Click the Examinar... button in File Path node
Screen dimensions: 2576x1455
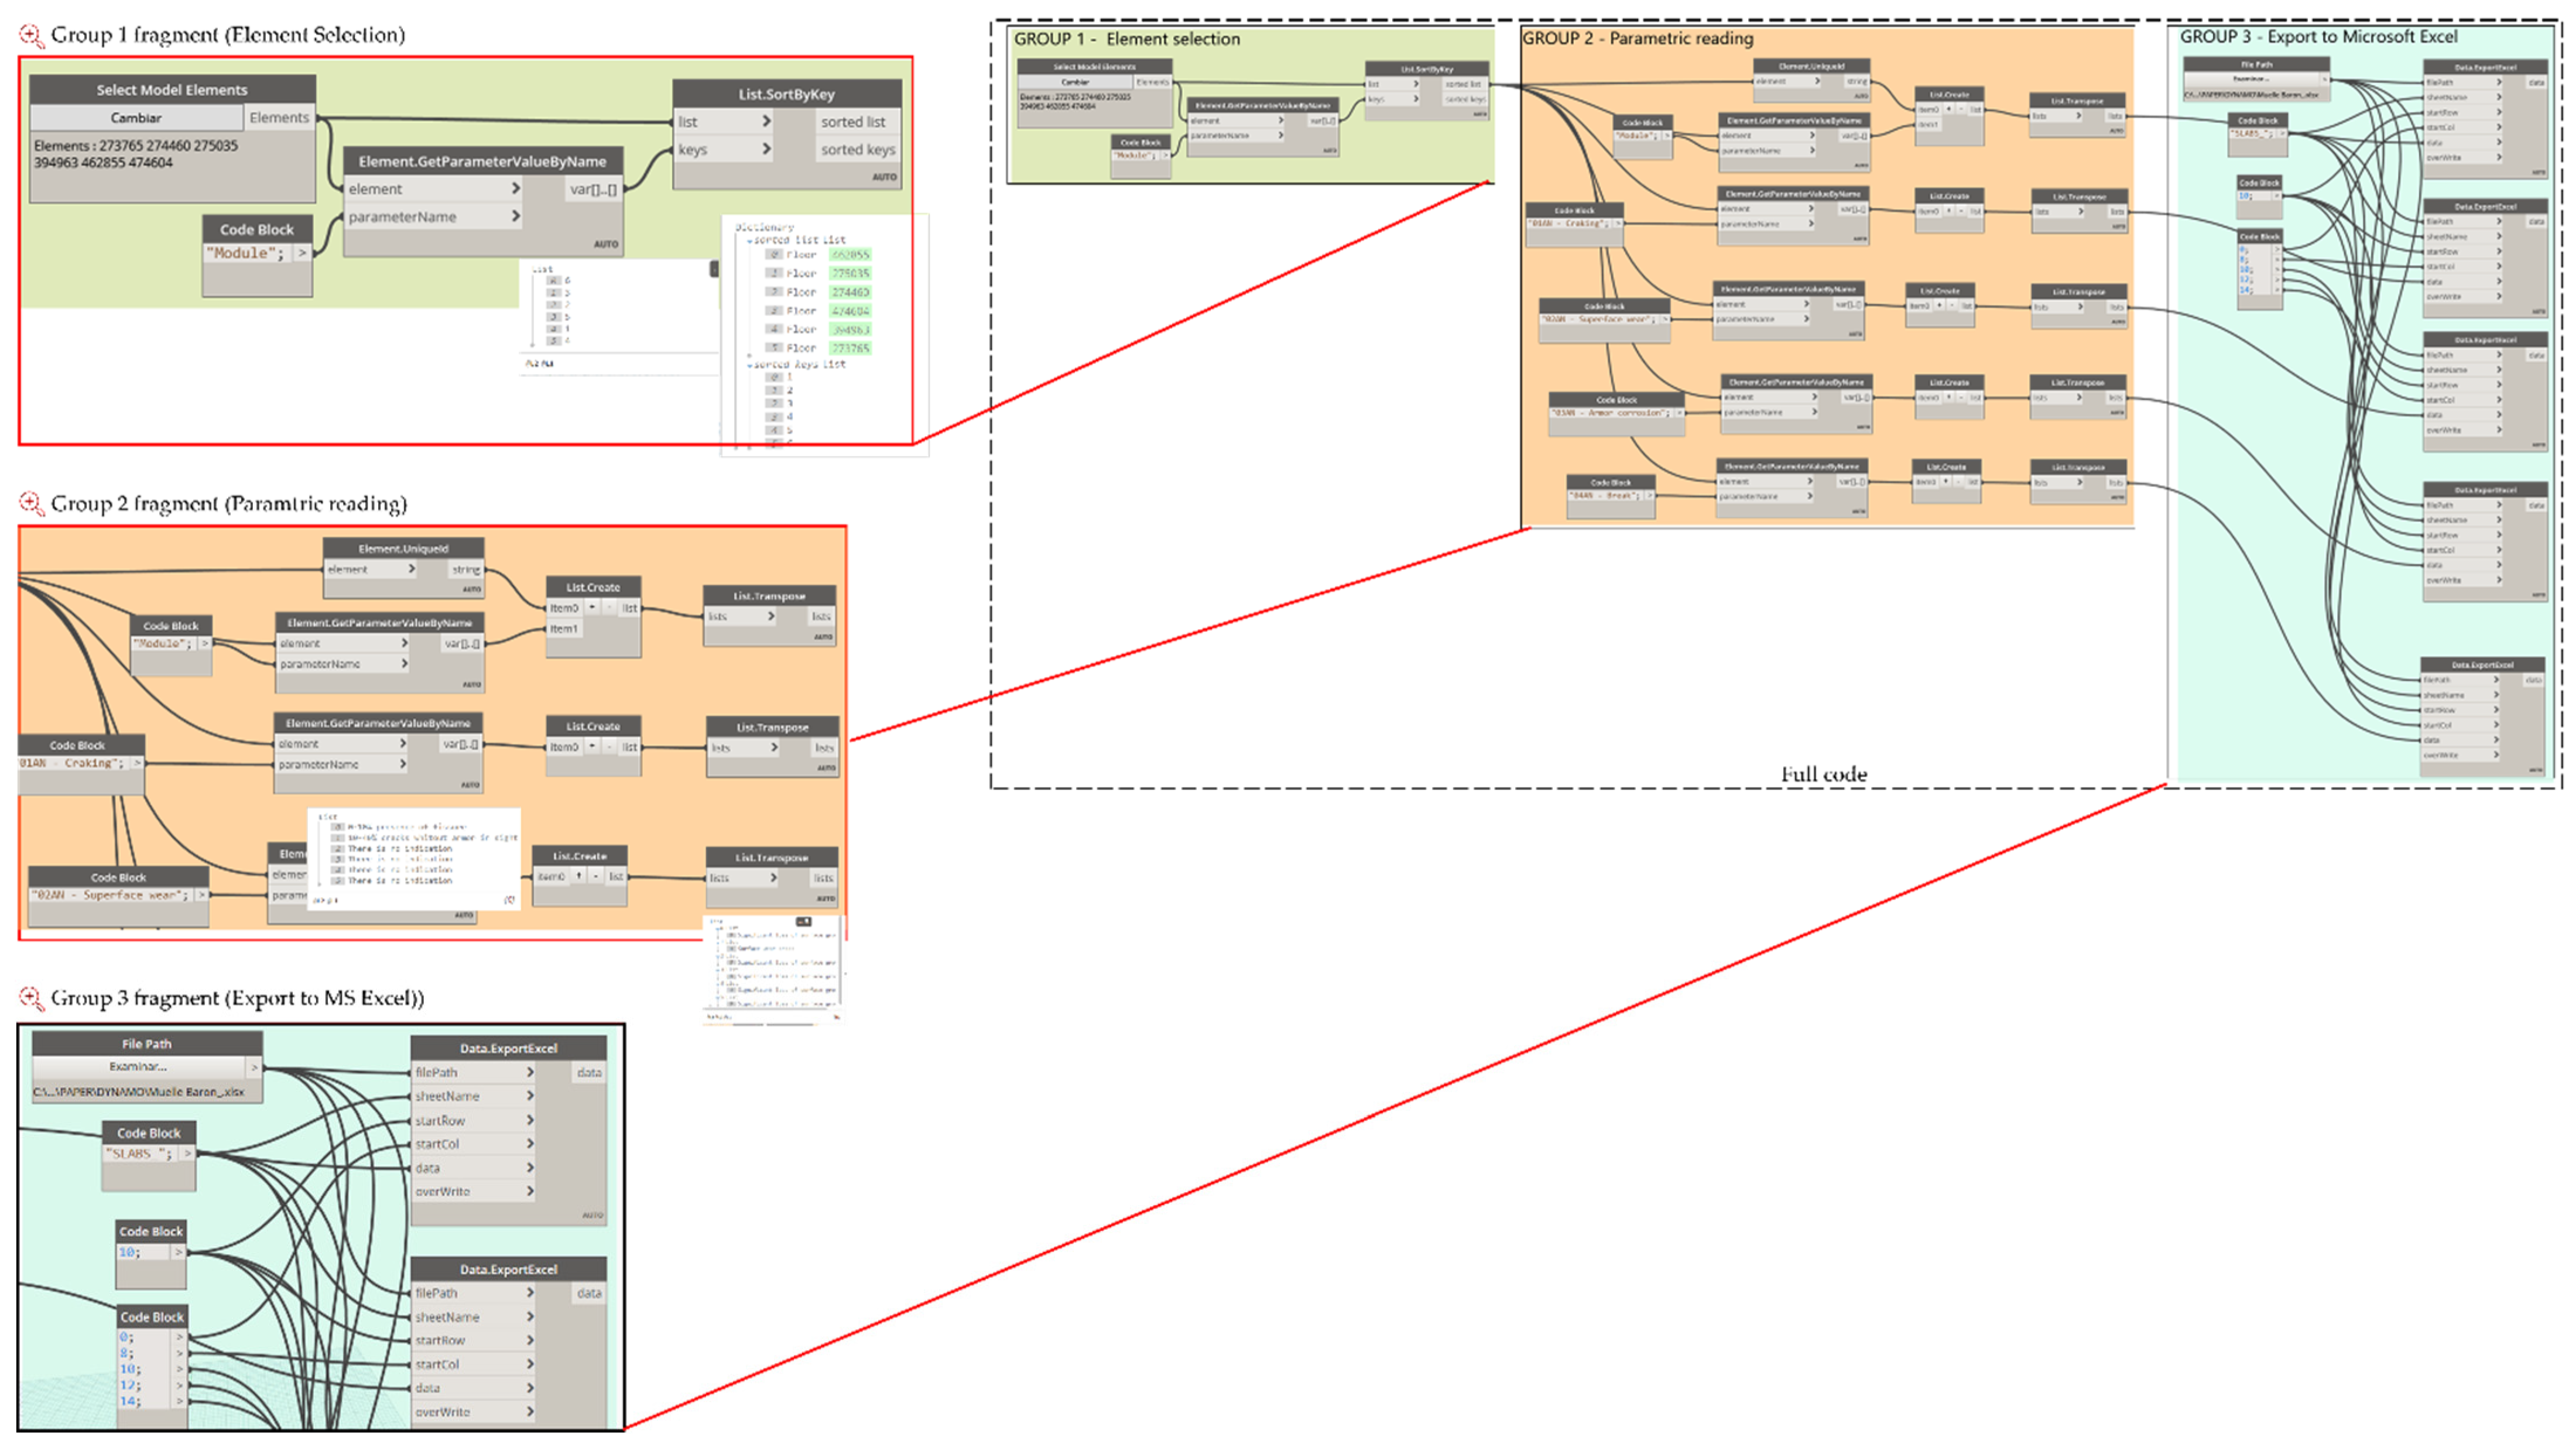coord(138,1067)
